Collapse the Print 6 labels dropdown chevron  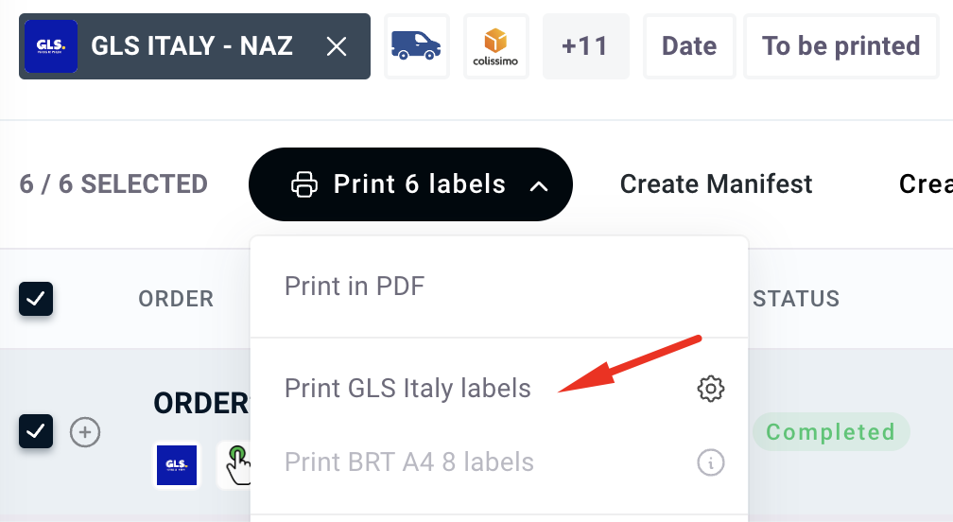pos(539,185)
